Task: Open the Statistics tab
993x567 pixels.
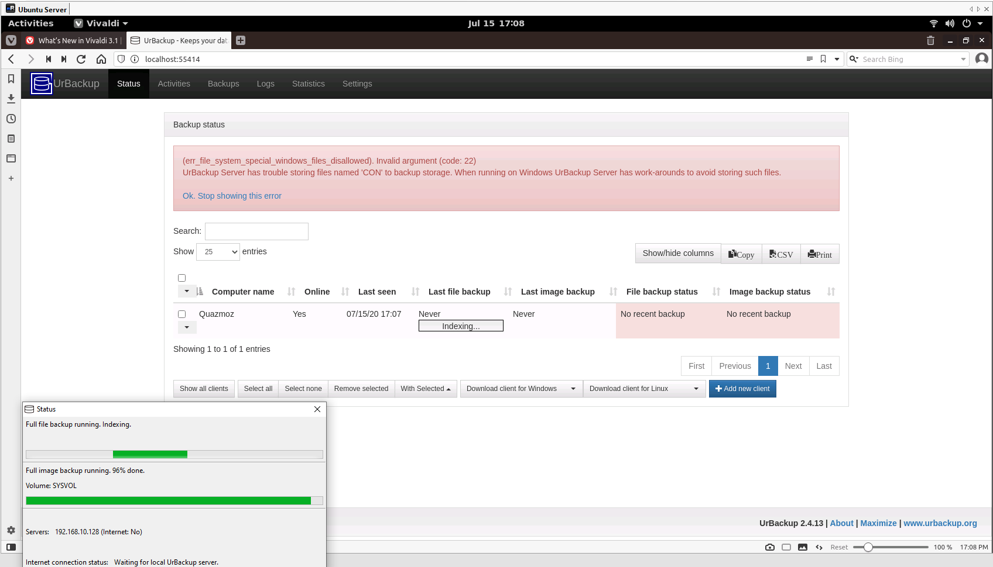Action: 309,84
